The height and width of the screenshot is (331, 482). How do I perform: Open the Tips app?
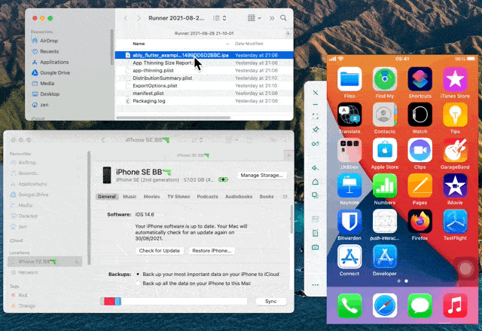pos(455,115)
